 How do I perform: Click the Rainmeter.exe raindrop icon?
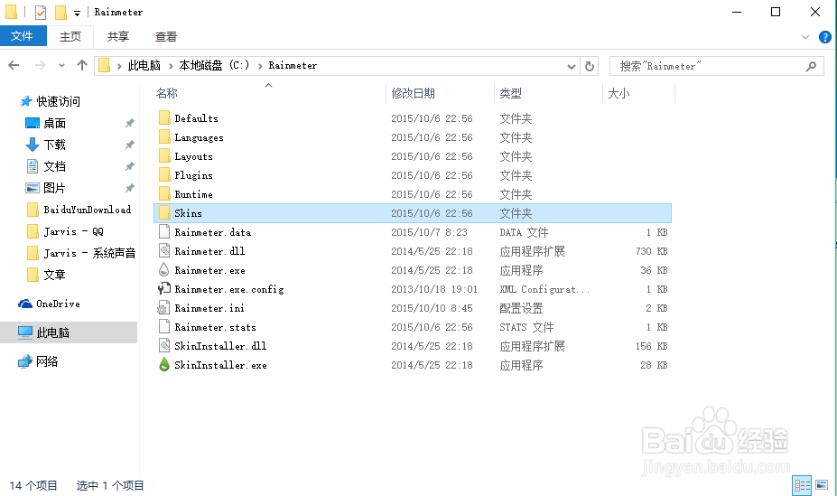click(164, 269)
